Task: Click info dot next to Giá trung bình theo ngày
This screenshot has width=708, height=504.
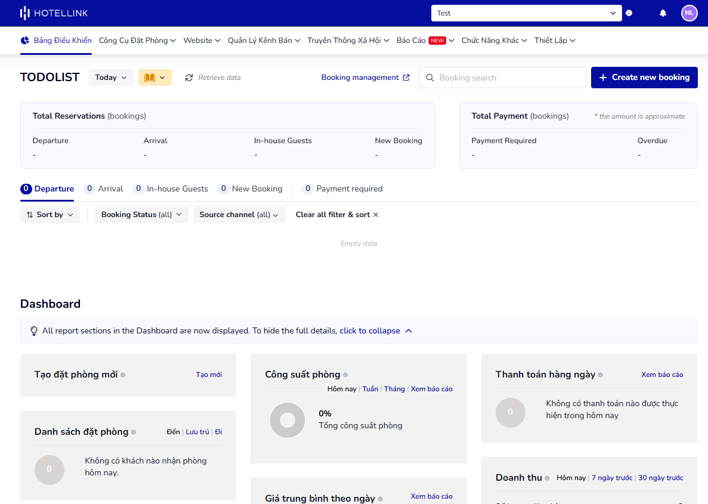Action: click(380, 499)
